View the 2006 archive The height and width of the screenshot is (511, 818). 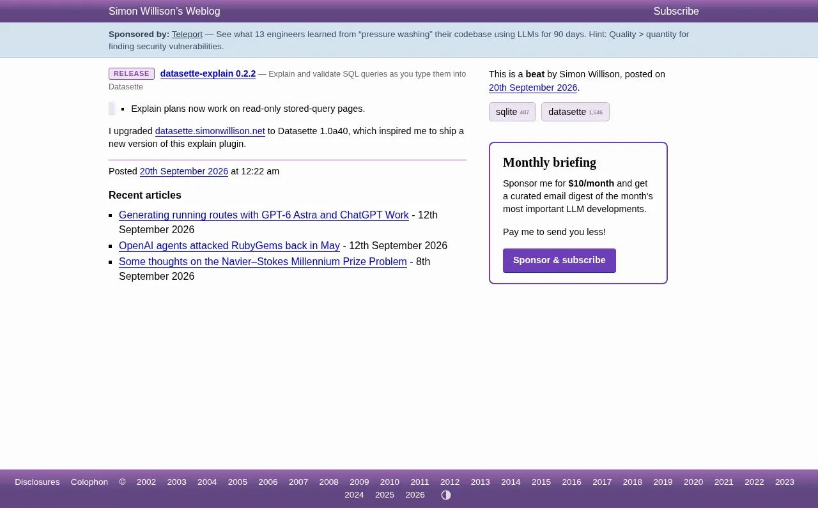click(268, 482)
